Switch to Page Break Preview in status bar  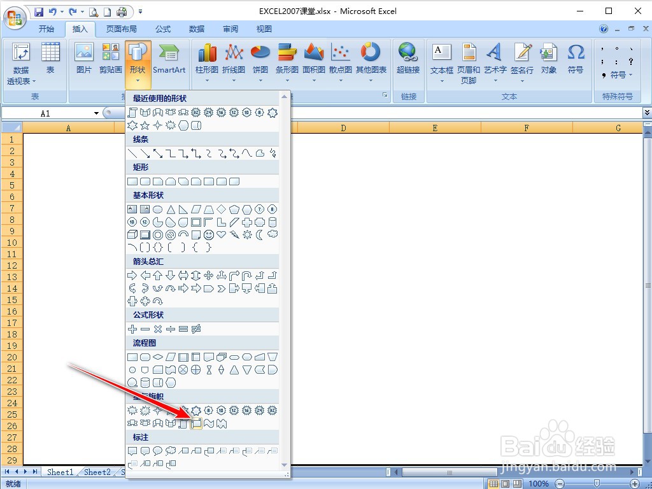coord(516,484)
